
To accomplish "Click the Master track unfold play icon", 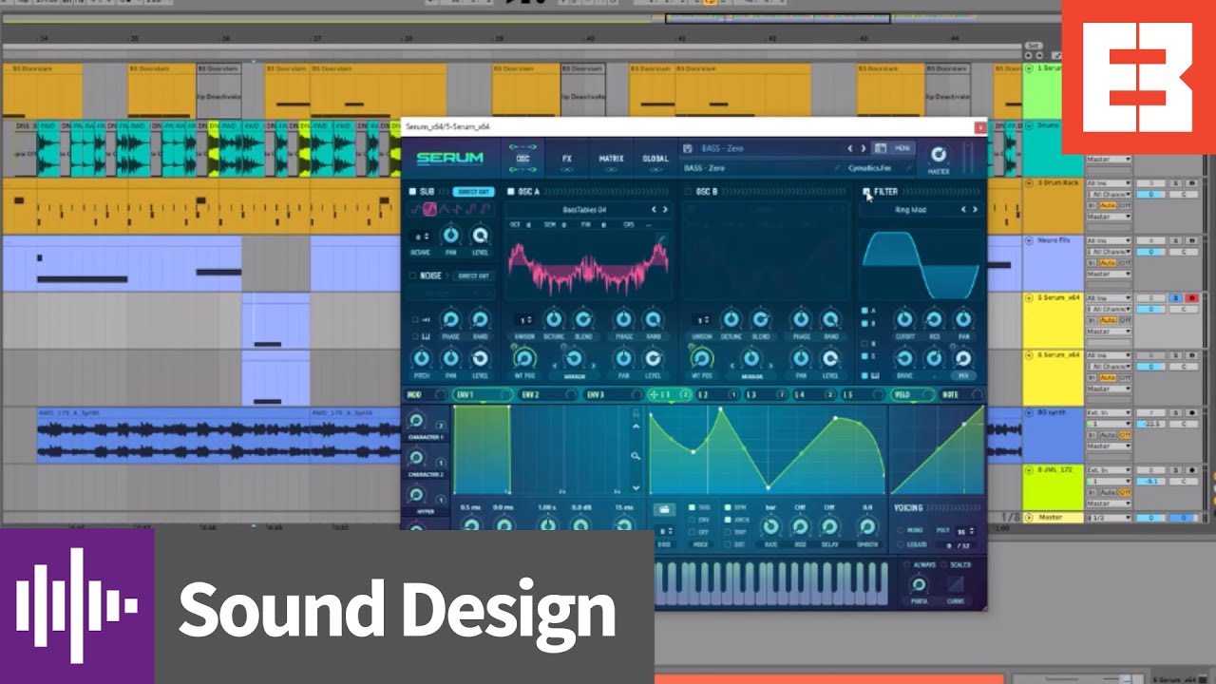I will click(1030, 518).
